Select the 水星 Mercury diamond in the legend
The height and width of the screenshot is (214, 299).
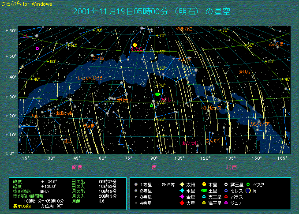(181, 190)
